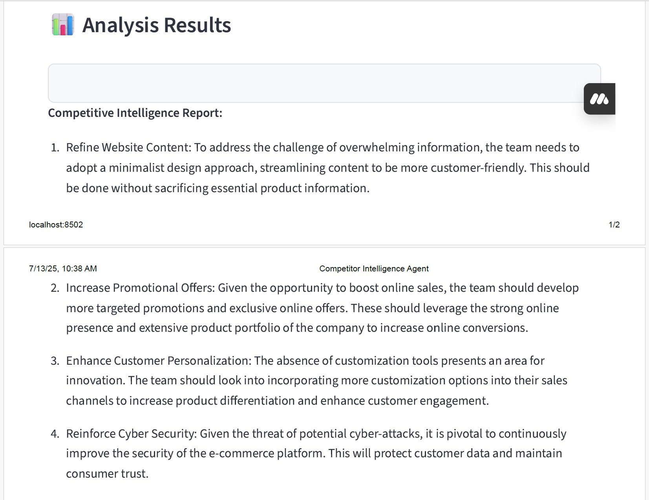
Task: Click the "Increase Promotional Offers" item title
Action: tap(140, 288)
